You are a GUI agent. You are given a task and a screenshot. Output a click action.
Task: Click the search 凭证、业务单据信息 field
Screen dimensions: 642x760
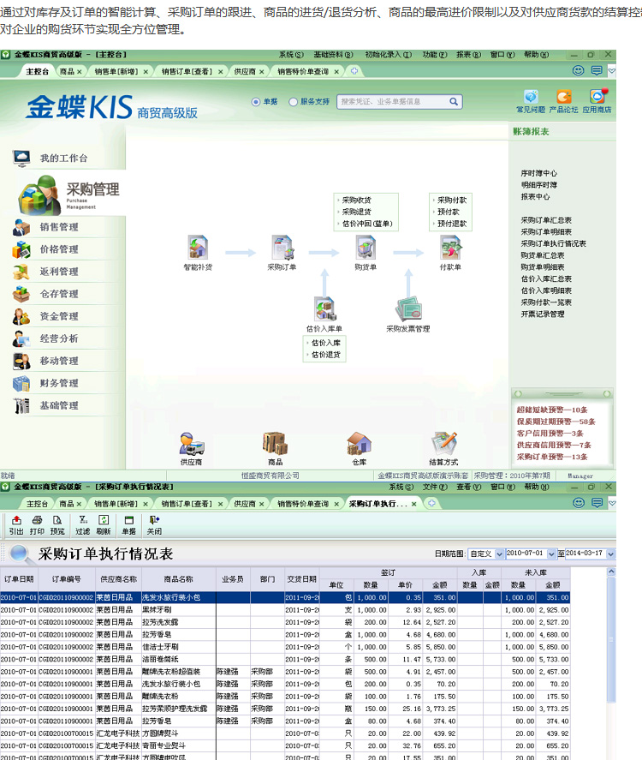393,101
